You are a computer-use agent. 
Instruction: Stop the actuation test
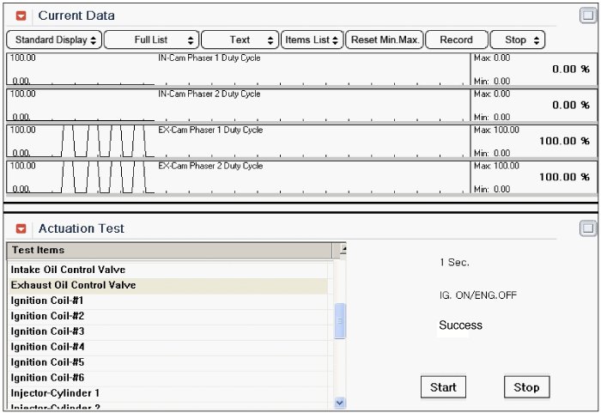click(x=526, y=387)
